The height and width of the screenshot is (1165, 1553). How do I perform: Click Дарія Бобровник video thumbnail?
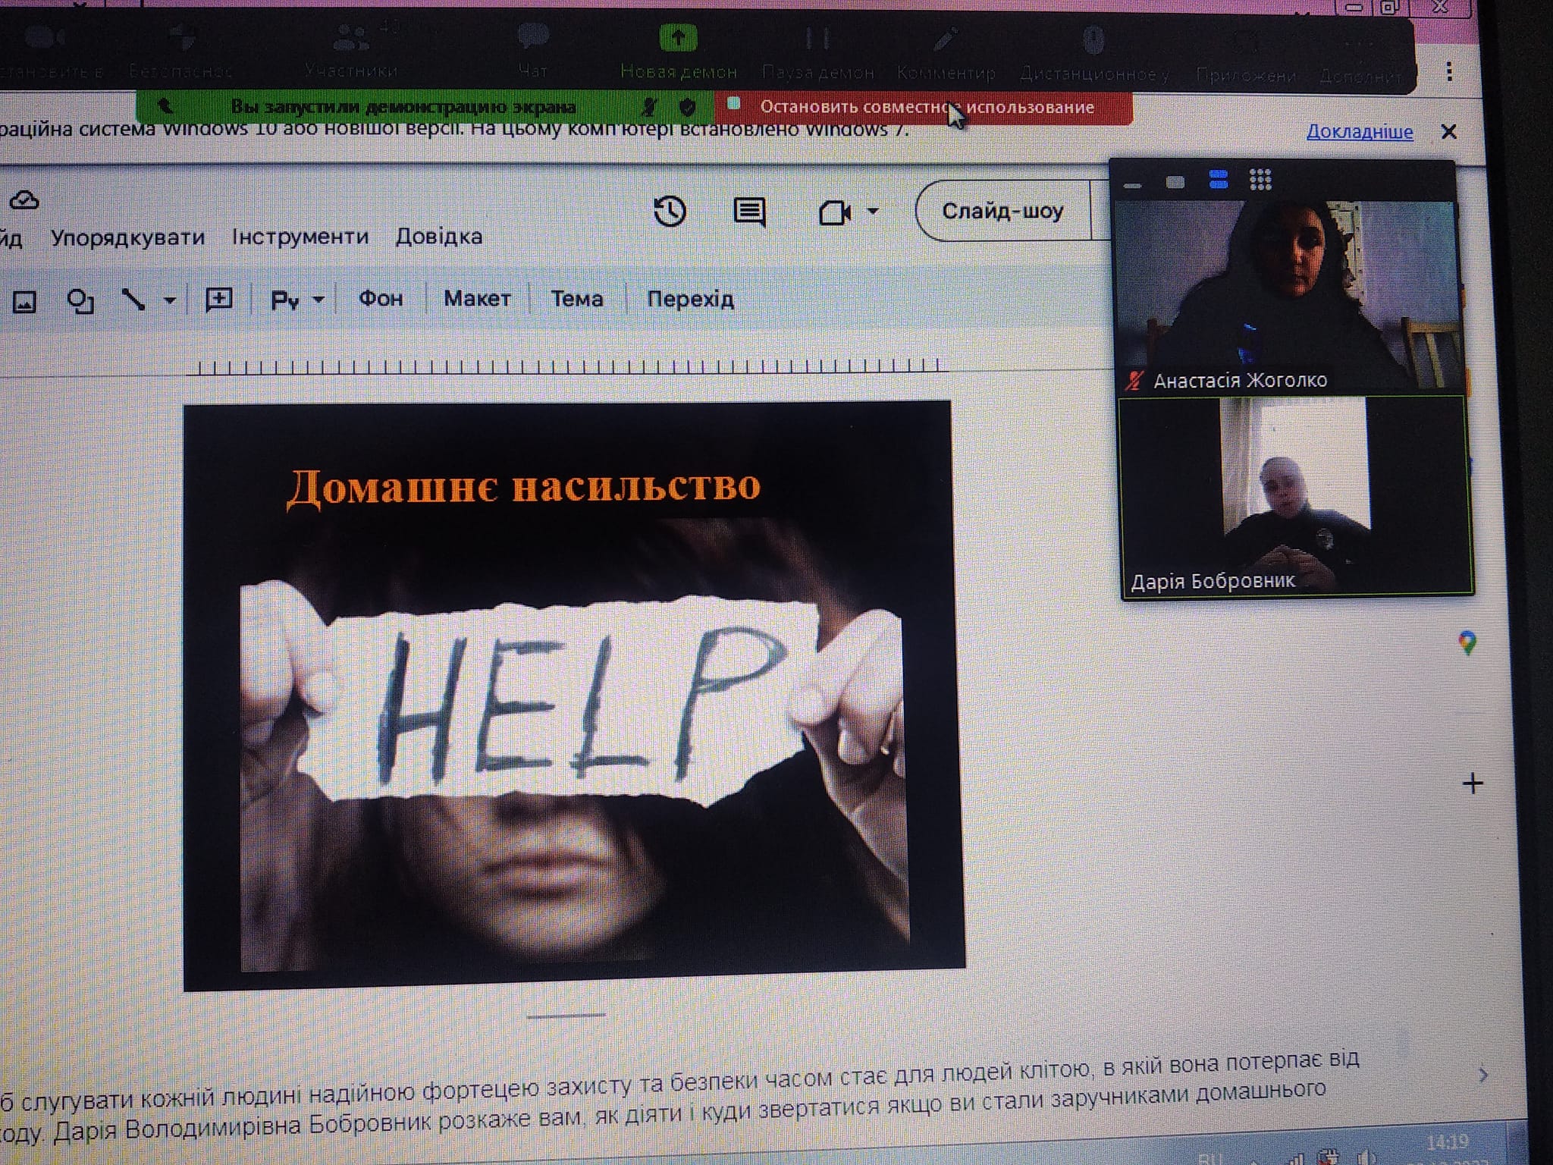pos(1296,497)
